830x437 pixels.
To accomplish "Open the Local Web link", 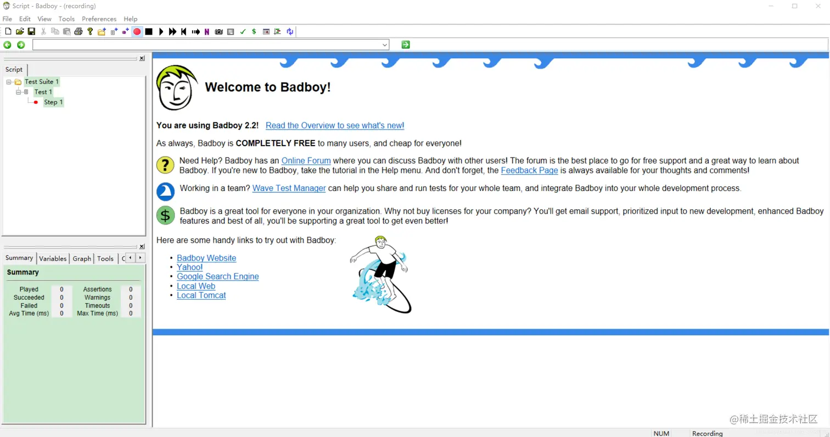I will coord(196,286).
